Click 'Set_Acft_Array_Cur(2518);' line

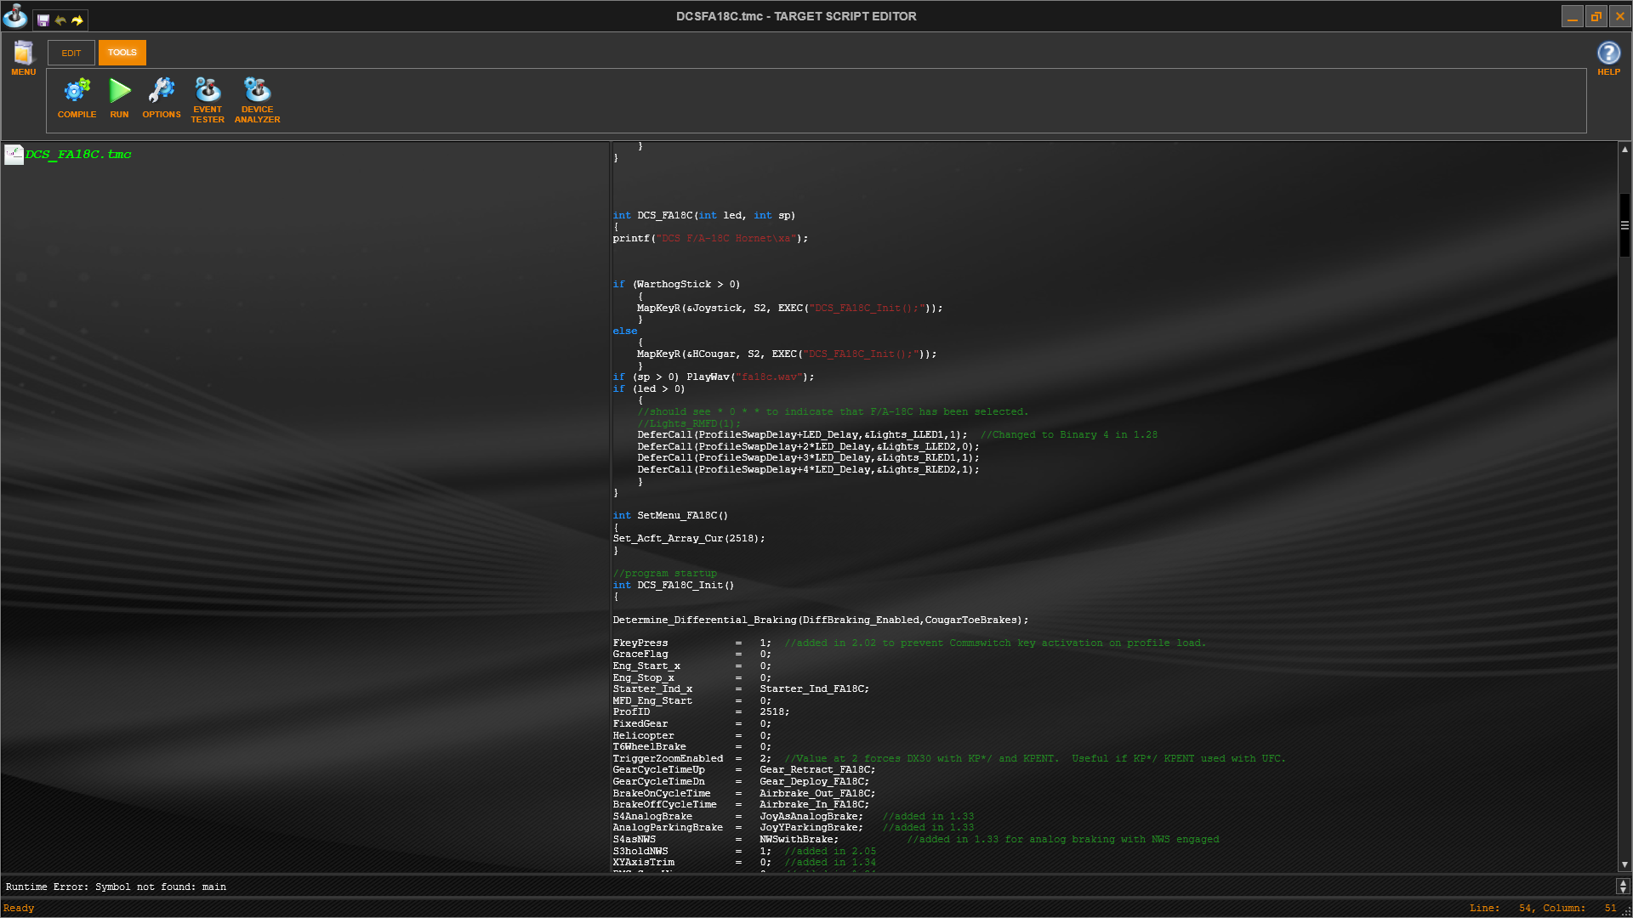click(689, 539)
